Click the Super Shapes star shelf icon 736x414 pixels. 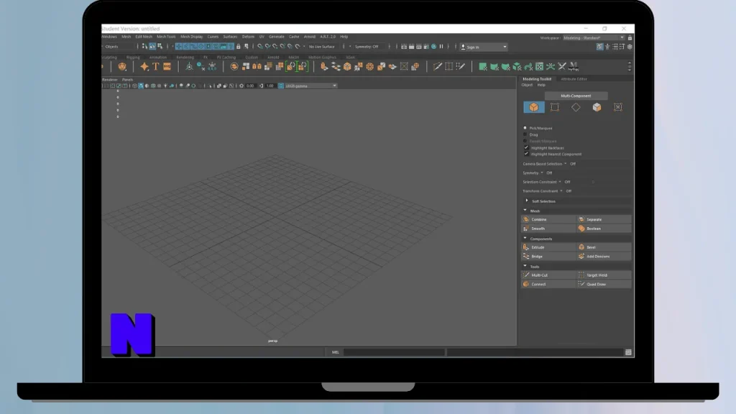(144, 67)
